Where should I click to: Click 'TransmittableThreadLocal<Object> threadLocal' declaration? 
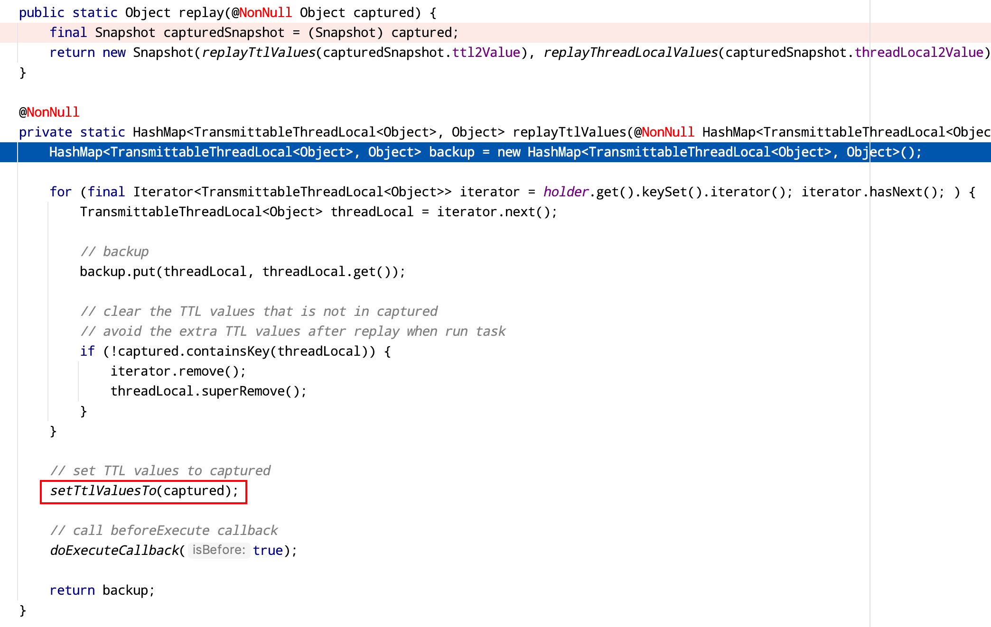[247, 212]
